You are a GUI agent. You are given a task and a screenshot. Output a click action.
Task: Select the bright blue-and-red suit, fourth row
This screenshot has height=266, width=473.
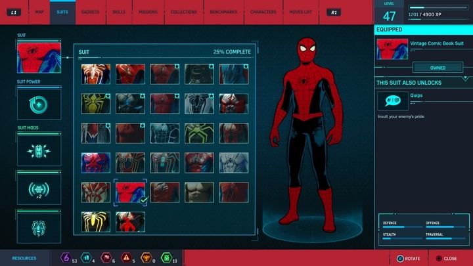(96, 163)
